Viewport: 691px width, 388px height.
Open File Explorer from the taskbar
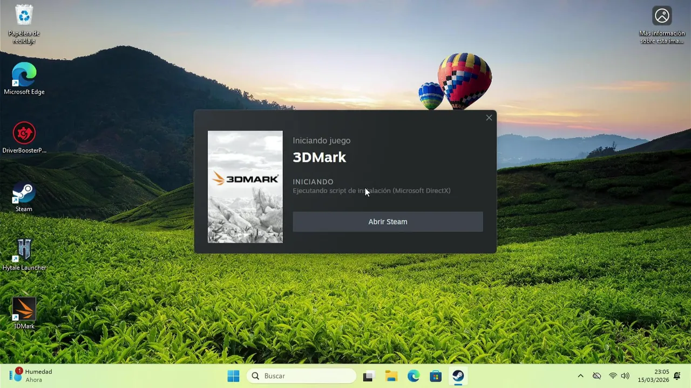pyautogui.click(x=391, y=376)
